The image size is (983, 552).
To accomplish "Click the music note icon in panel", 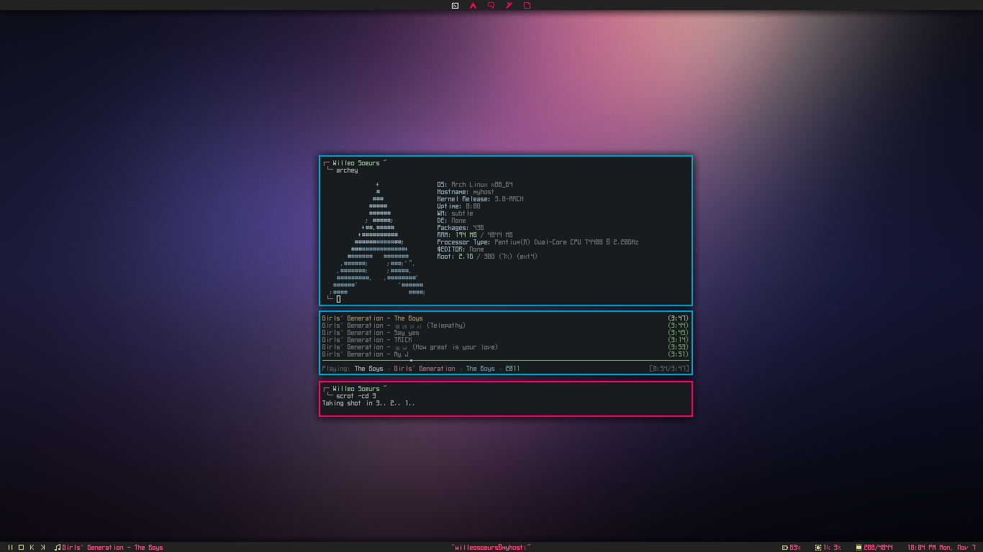I will pos(58,547).
